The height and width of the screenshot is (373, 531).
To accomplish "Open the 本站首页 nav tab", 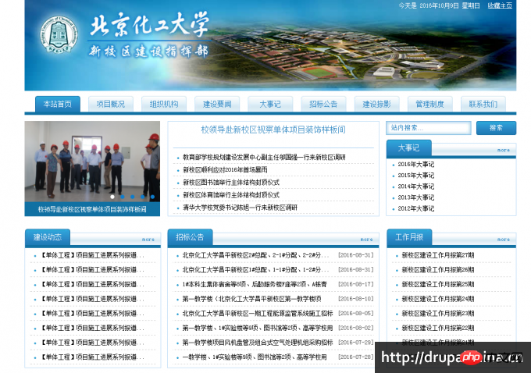I will [x=58, y=104].
